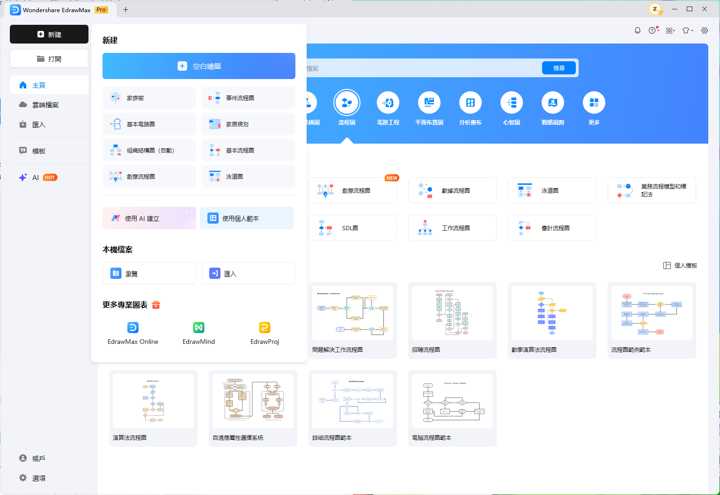Viewport: 720px width, 495px height.
Task: Open 演算法流程圖 template thumbnail
Action: coord(153,401)
